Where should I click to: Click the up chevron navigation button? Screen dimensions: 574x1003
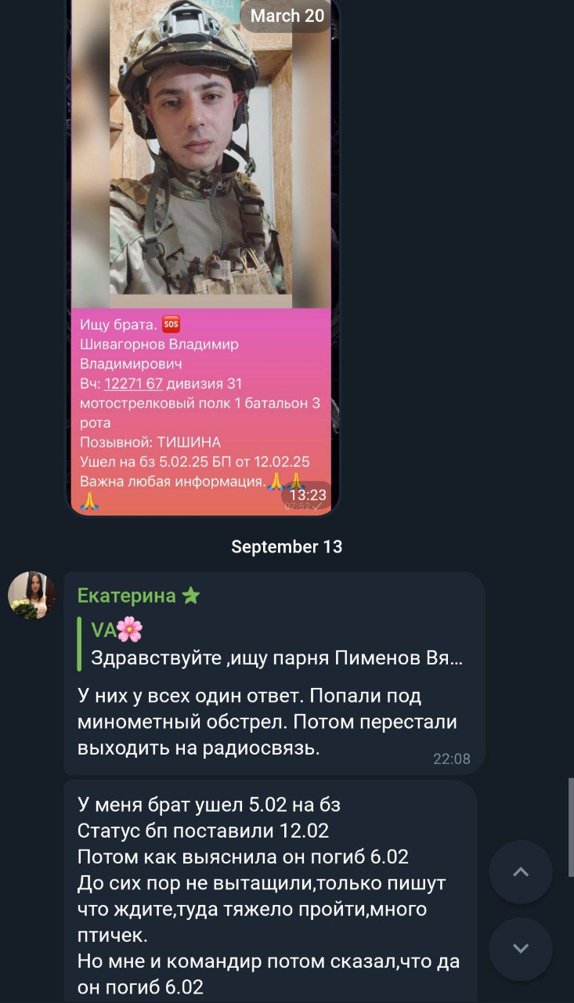pos(521,872)
